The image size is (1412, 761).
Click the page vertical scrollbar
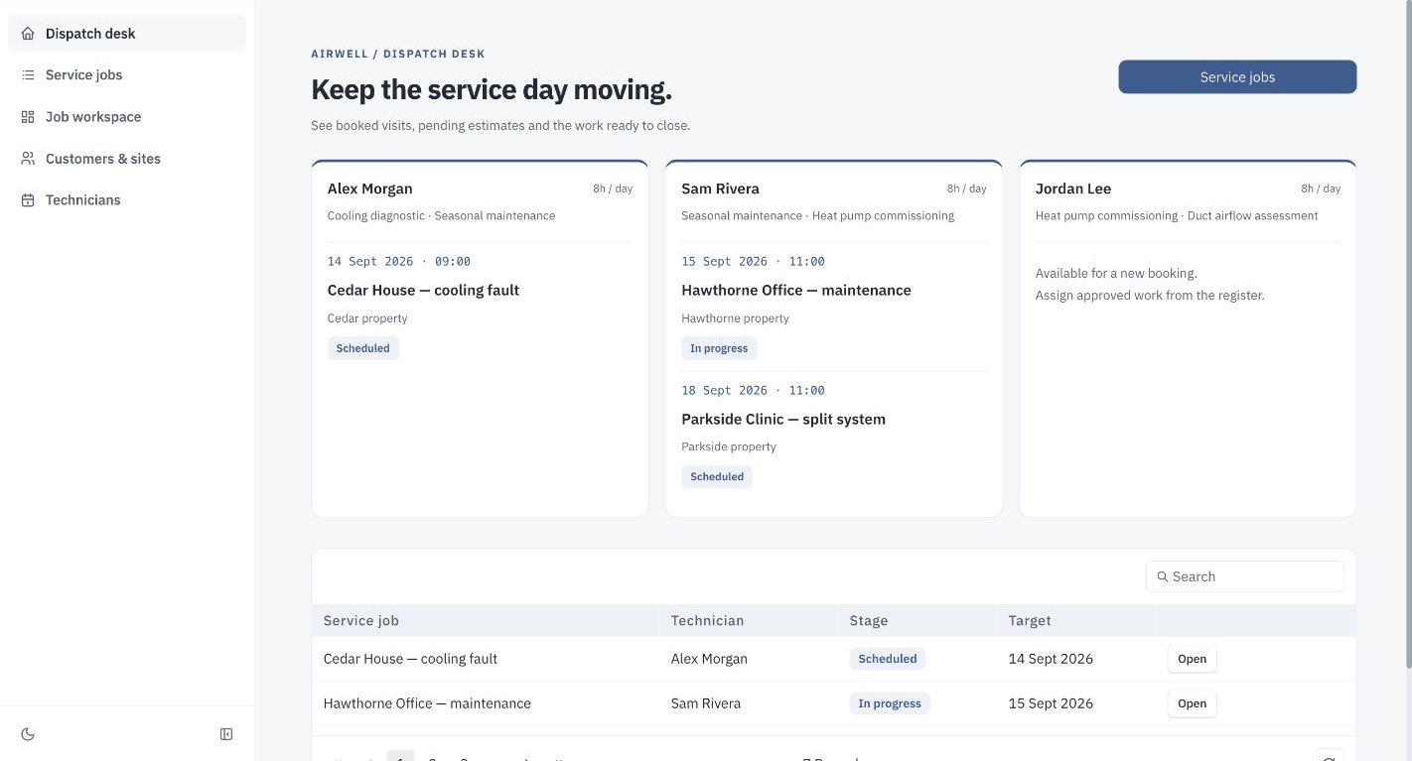point(1407,334)
